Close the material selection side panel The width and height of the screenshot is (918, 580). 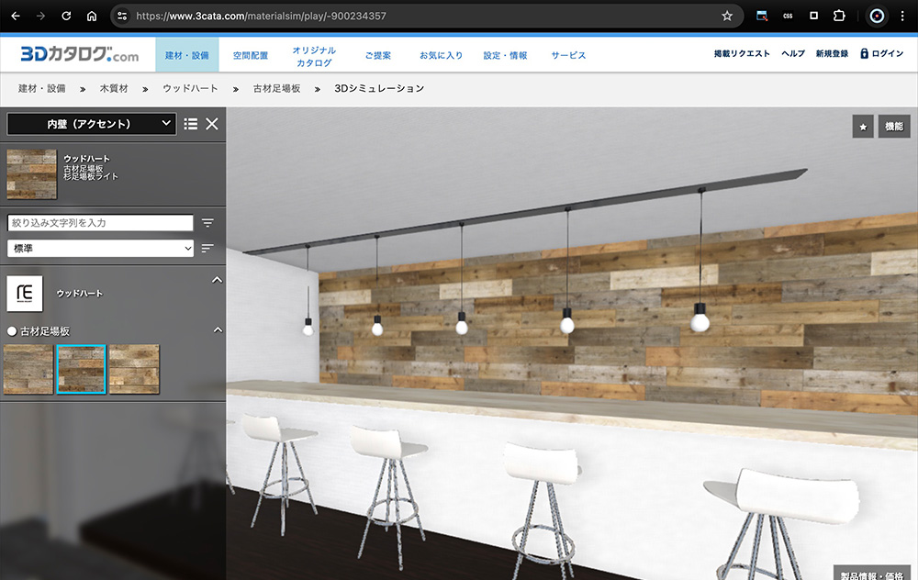tap(212, 124)
